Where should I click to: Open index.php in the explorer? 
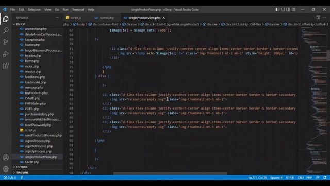[x=32, y=66]
